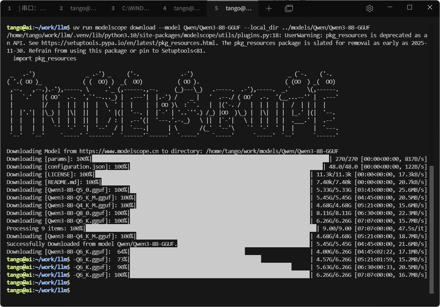Click the ModelScope ASCII art banner
This screenshot has width=440, height=307.
tap(172, 105)
